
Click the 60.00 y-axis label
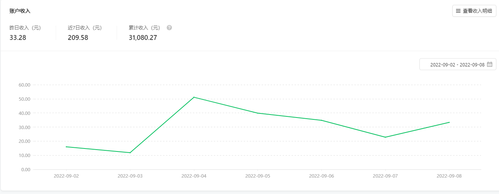pyautogui.click(x=24, y=85)
